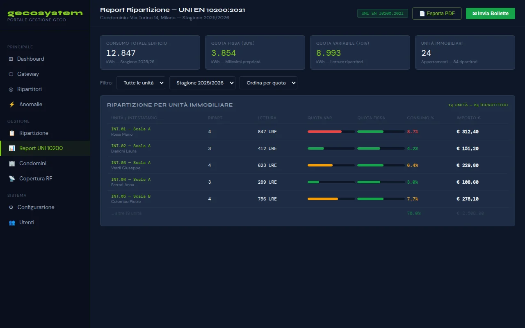Image resolution: width=525 pixels, height=328 pixels.
Task: Click the orange quota var bar for Verdi Giuseppe
Action: 320,165
